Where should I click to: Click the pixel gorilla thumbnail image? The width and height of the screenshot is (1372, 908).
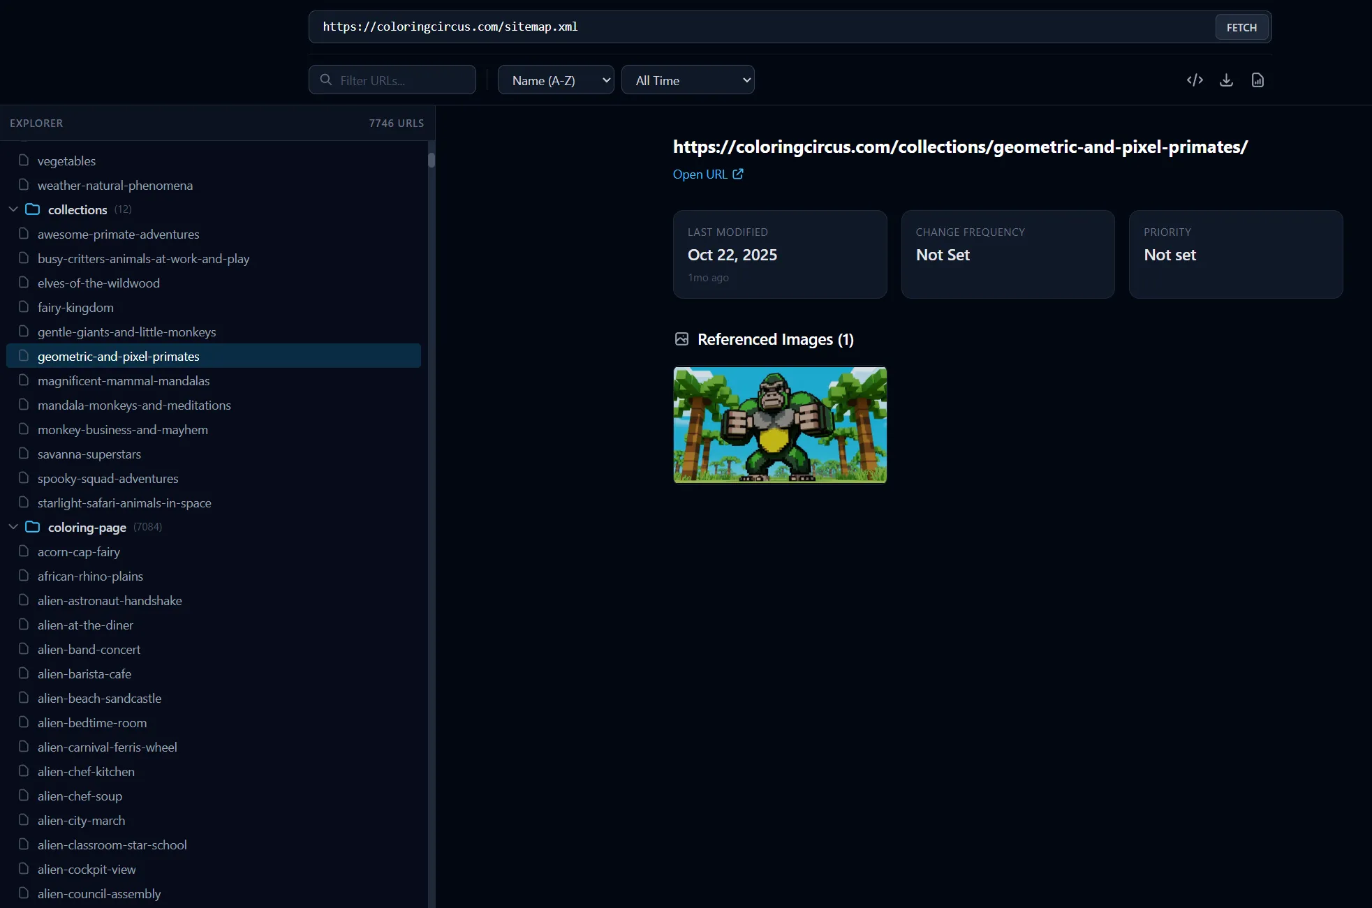[x=780, y=425]
